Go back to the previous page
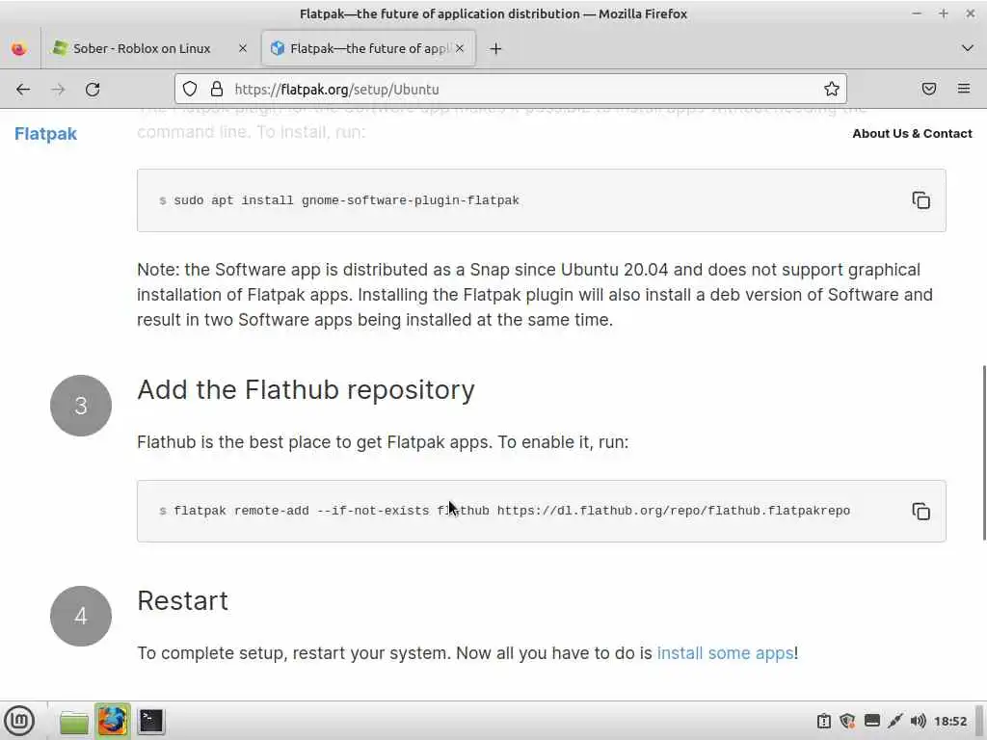987x740 pixels. click(x=23, y=90)
